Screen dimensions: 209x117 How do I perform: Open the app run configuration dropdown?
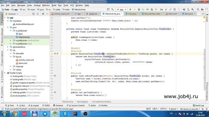tap(121, 9)
